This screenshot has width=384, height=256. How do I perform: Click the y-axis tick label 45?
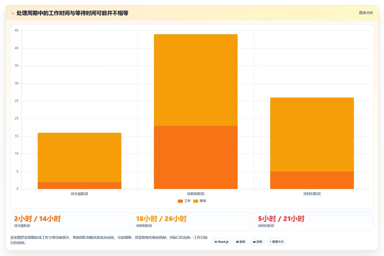tap(16, 30)
